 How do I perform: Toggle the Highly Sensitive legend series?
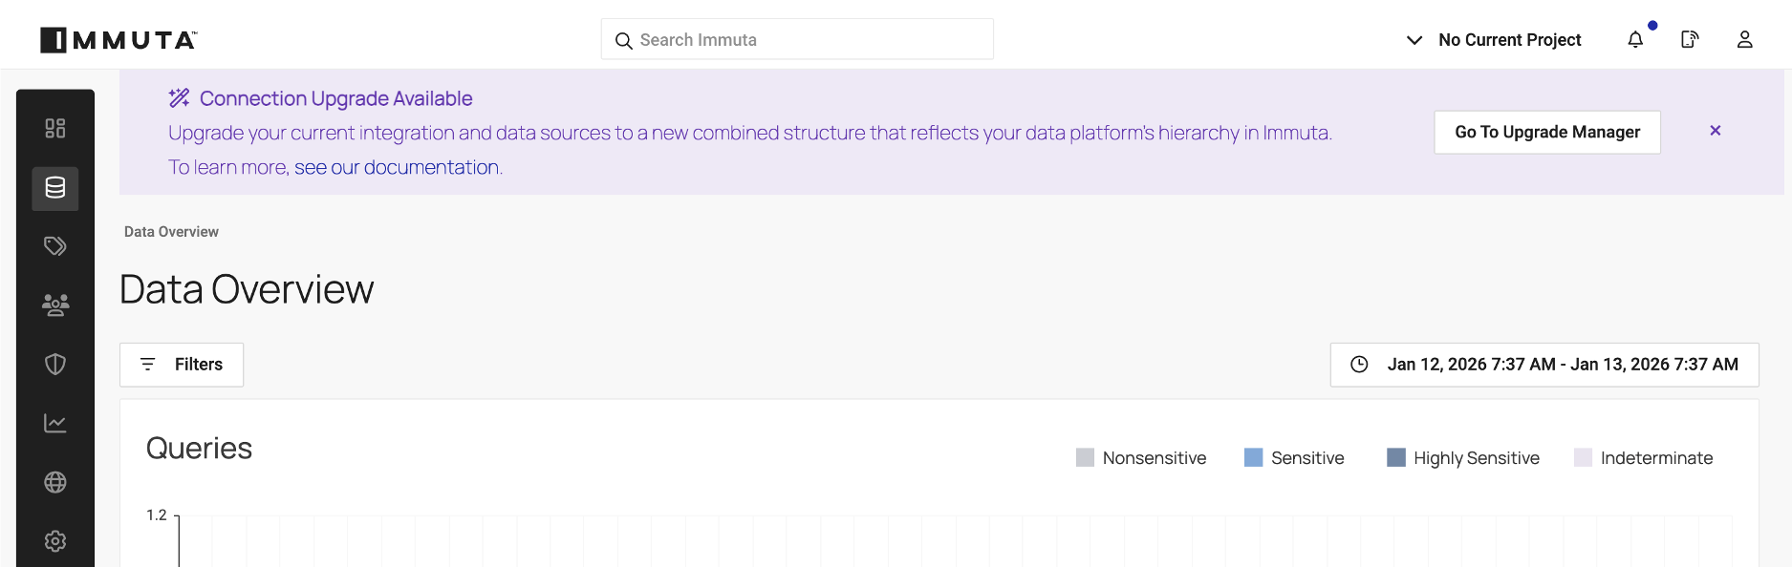[1463, 458]
